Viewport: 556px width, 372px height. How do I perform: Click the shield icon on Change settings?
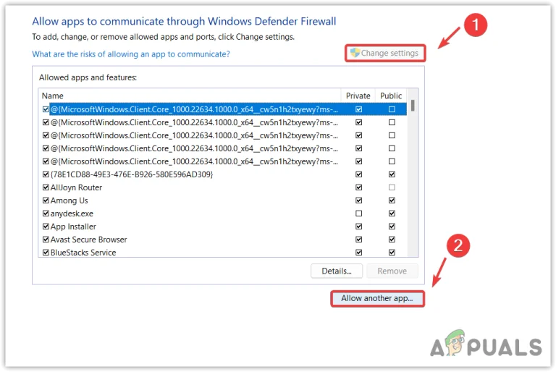(x=355, y=53)
